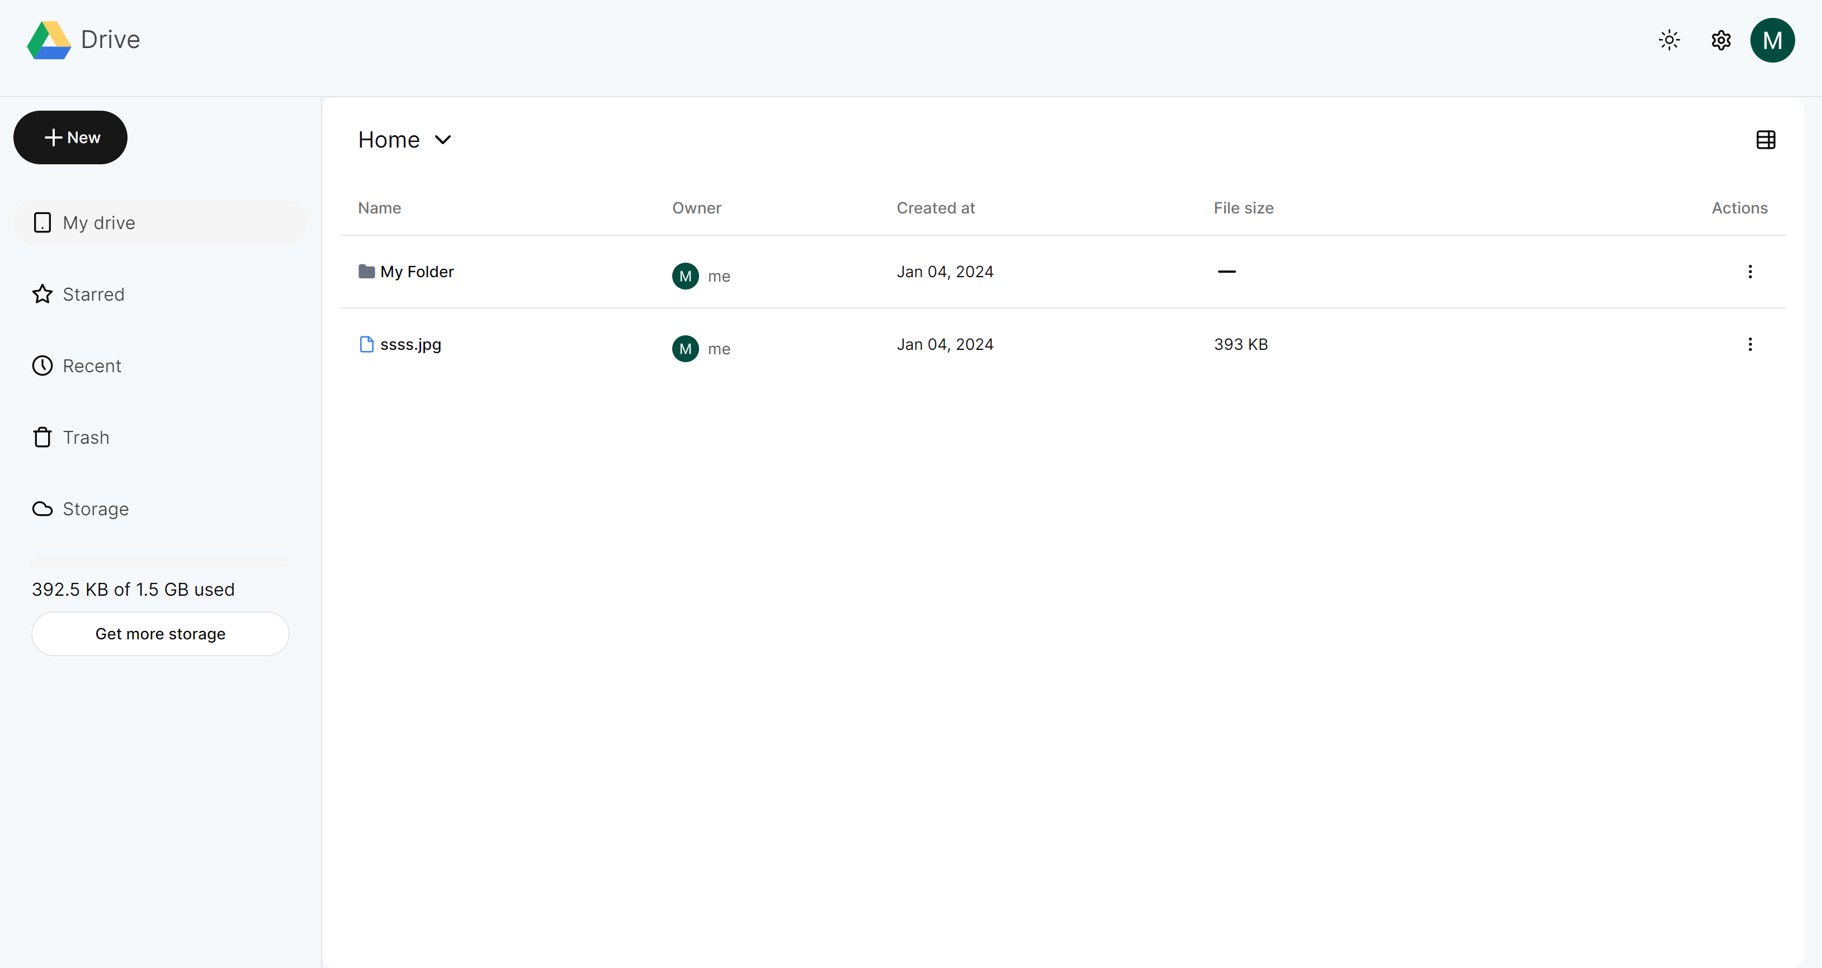Click the My Folder folder icon
The image size is (1822, 968).
(366, 272)
